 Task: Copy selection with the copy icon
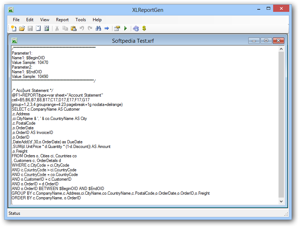pos(65,28)
